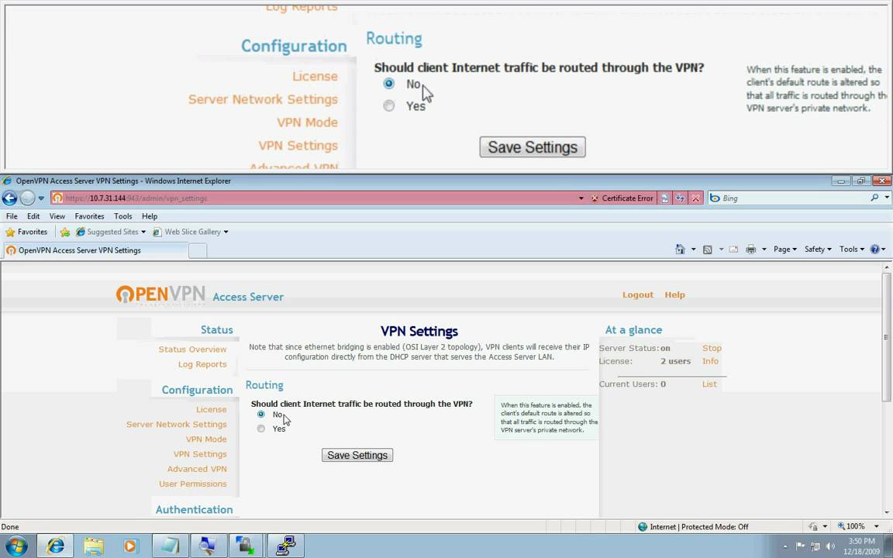Open the Print dropdown arrow

(764, 249)
